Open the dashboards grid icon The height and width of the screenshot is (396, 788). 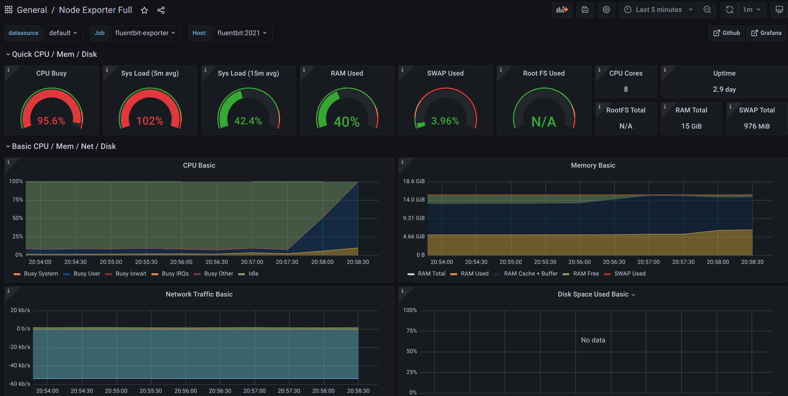tap(8, 10)
